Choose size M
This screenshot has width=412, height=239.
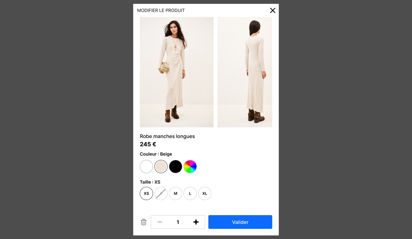pyautogui.click(x=176, y=193)
